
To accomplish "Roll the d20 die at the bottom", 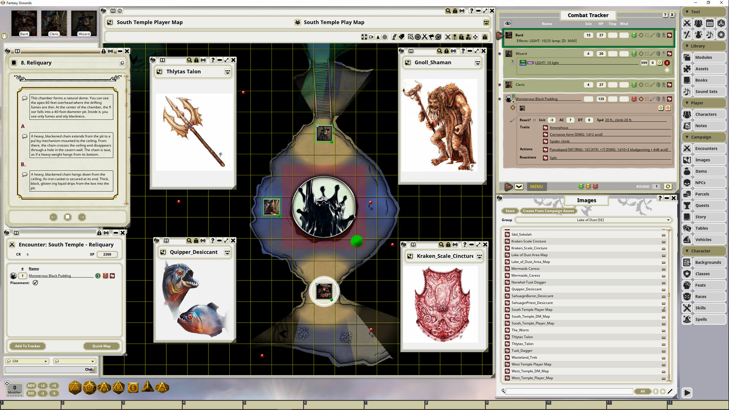I will pyautogui.click(x=75, y=388).
